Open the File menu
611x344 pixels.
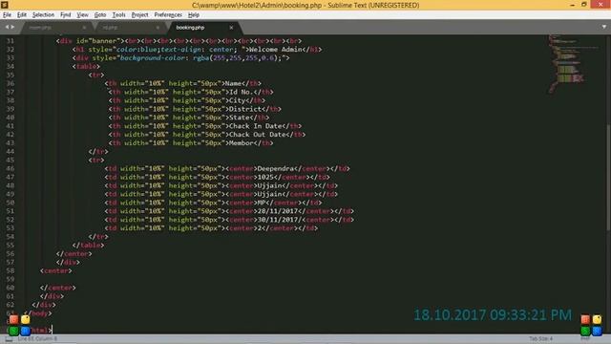pyautogui.click(x=7, y=15)
